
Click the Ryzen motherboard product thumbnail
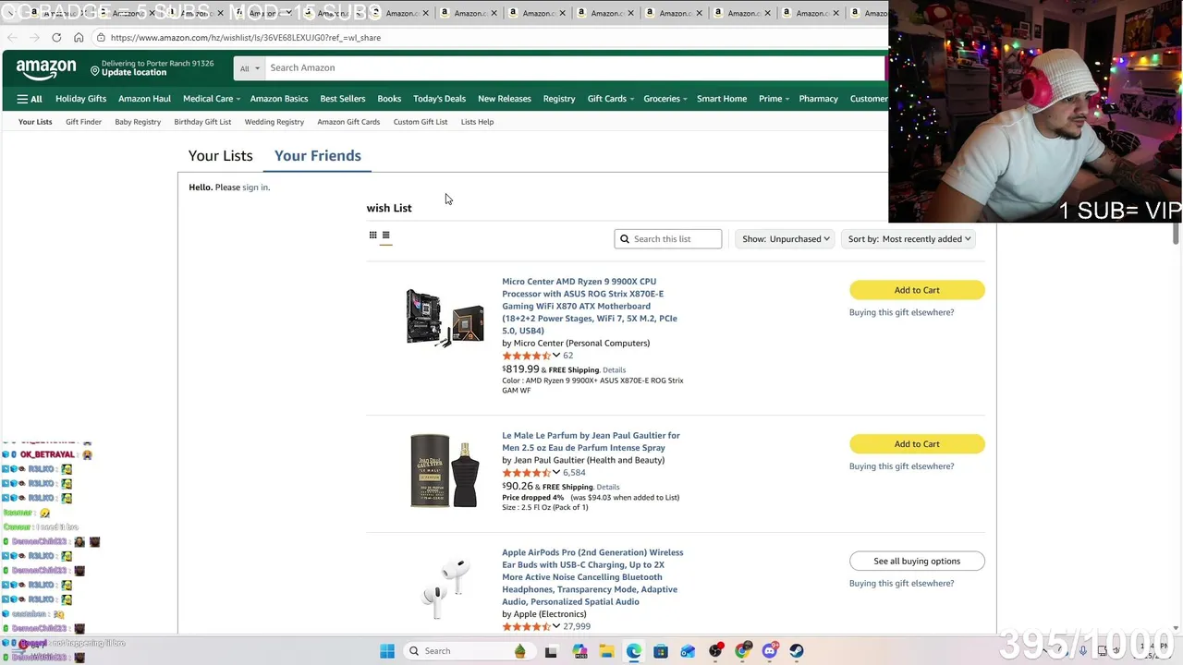pos(445,317)
